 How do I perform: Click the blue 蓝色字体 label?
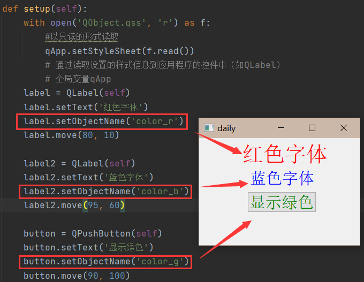(282, 178)
